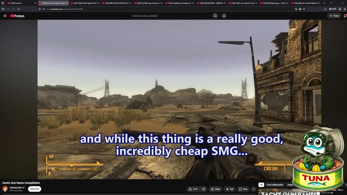
Task: Switch to the 'MAGA Was Right' tab
Action: pos(85,3)
